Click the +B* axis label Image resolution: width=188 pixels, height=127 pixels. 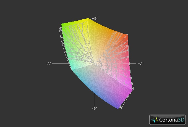95,18
